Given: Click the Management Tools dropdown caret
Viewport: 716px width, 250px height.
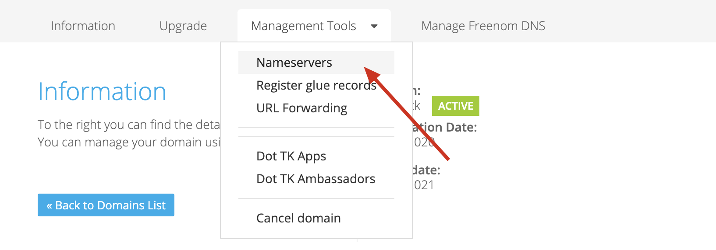Looking at the screenshot, I should [374, 26].
